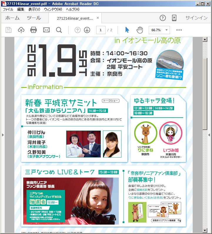Image resolution: width=212 pixels, height=234 pixels.
Task: Open the 表示 menu
Action: tap(34, 9)
